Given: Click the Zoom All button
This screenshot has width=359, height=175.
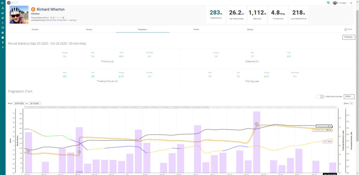Looking at the screenshot, I should pos(351,104).
